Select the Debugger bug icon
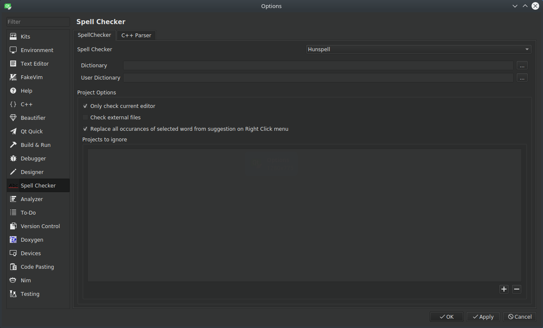The height and width of the screenshot is (328, 543). pos(13,159)
